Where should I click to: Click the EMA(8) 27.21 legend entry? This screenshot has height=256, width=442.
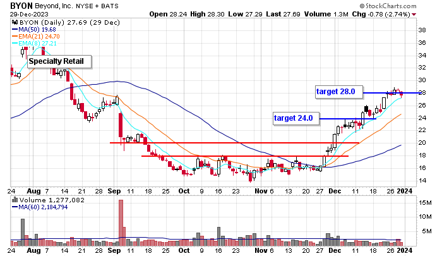pyautogui.click(x=34, y=44)
